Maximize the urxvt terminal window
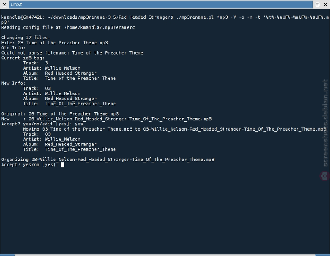330x256 pixels. tap(317, 4)
